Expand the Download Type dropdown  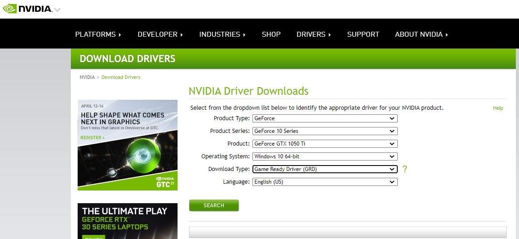point(325,169)
